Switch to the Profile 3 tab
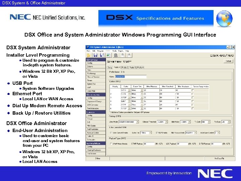The width and height of the screenshot is (241, 181). [x=133, y=67]
